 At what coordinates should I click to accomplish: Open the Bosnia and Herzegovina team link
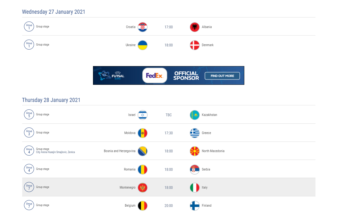point(120,151)
